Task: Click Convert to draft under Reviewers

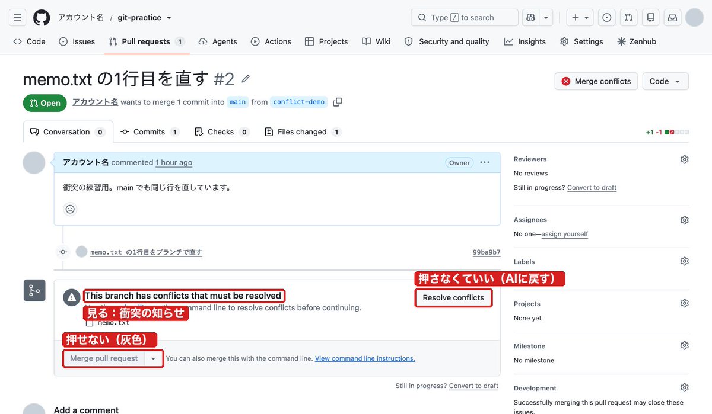Action: (592, 188)
